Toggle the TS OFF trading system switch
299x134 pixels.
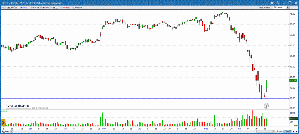point(288,132)
